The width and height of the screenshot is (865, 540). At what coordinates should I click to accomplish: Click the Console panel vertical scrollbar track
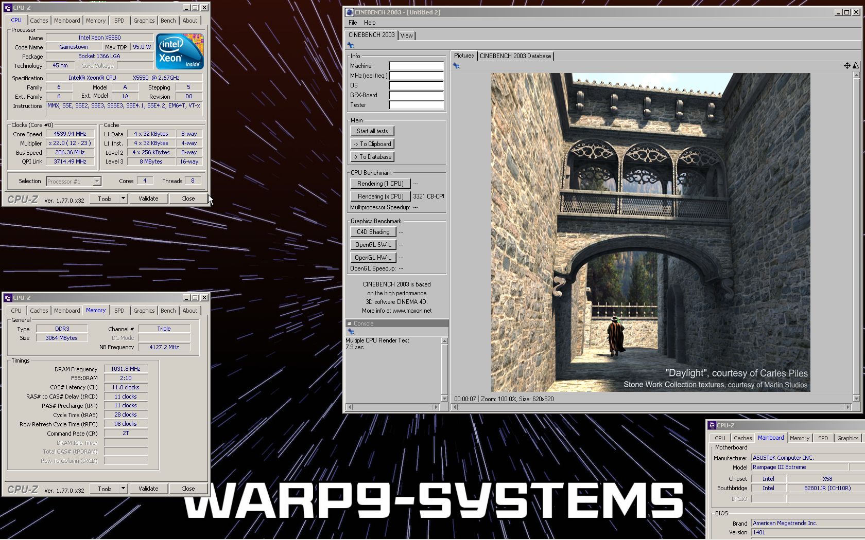tap(444, 370)
